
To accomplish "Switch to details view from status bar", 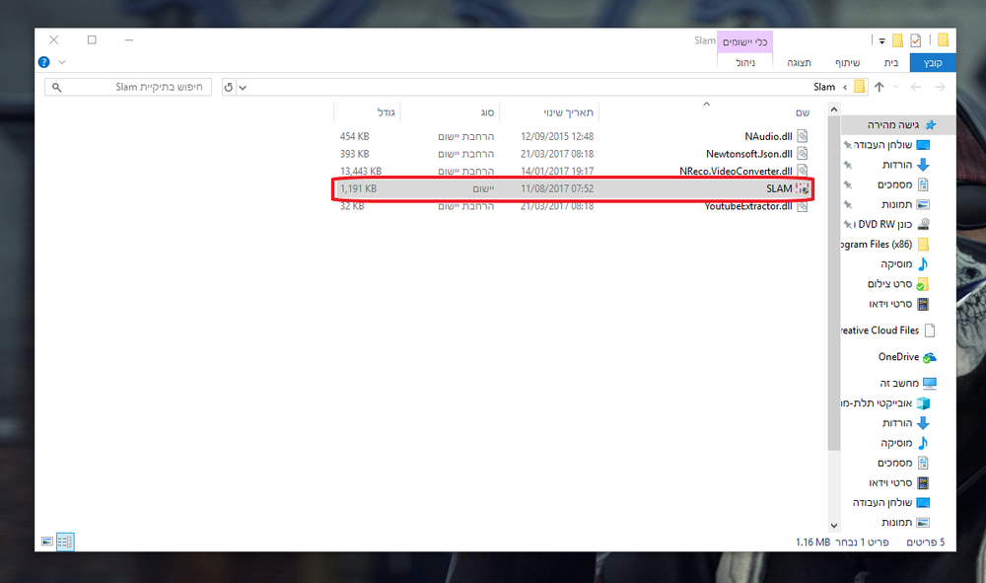I will (65, 542).
